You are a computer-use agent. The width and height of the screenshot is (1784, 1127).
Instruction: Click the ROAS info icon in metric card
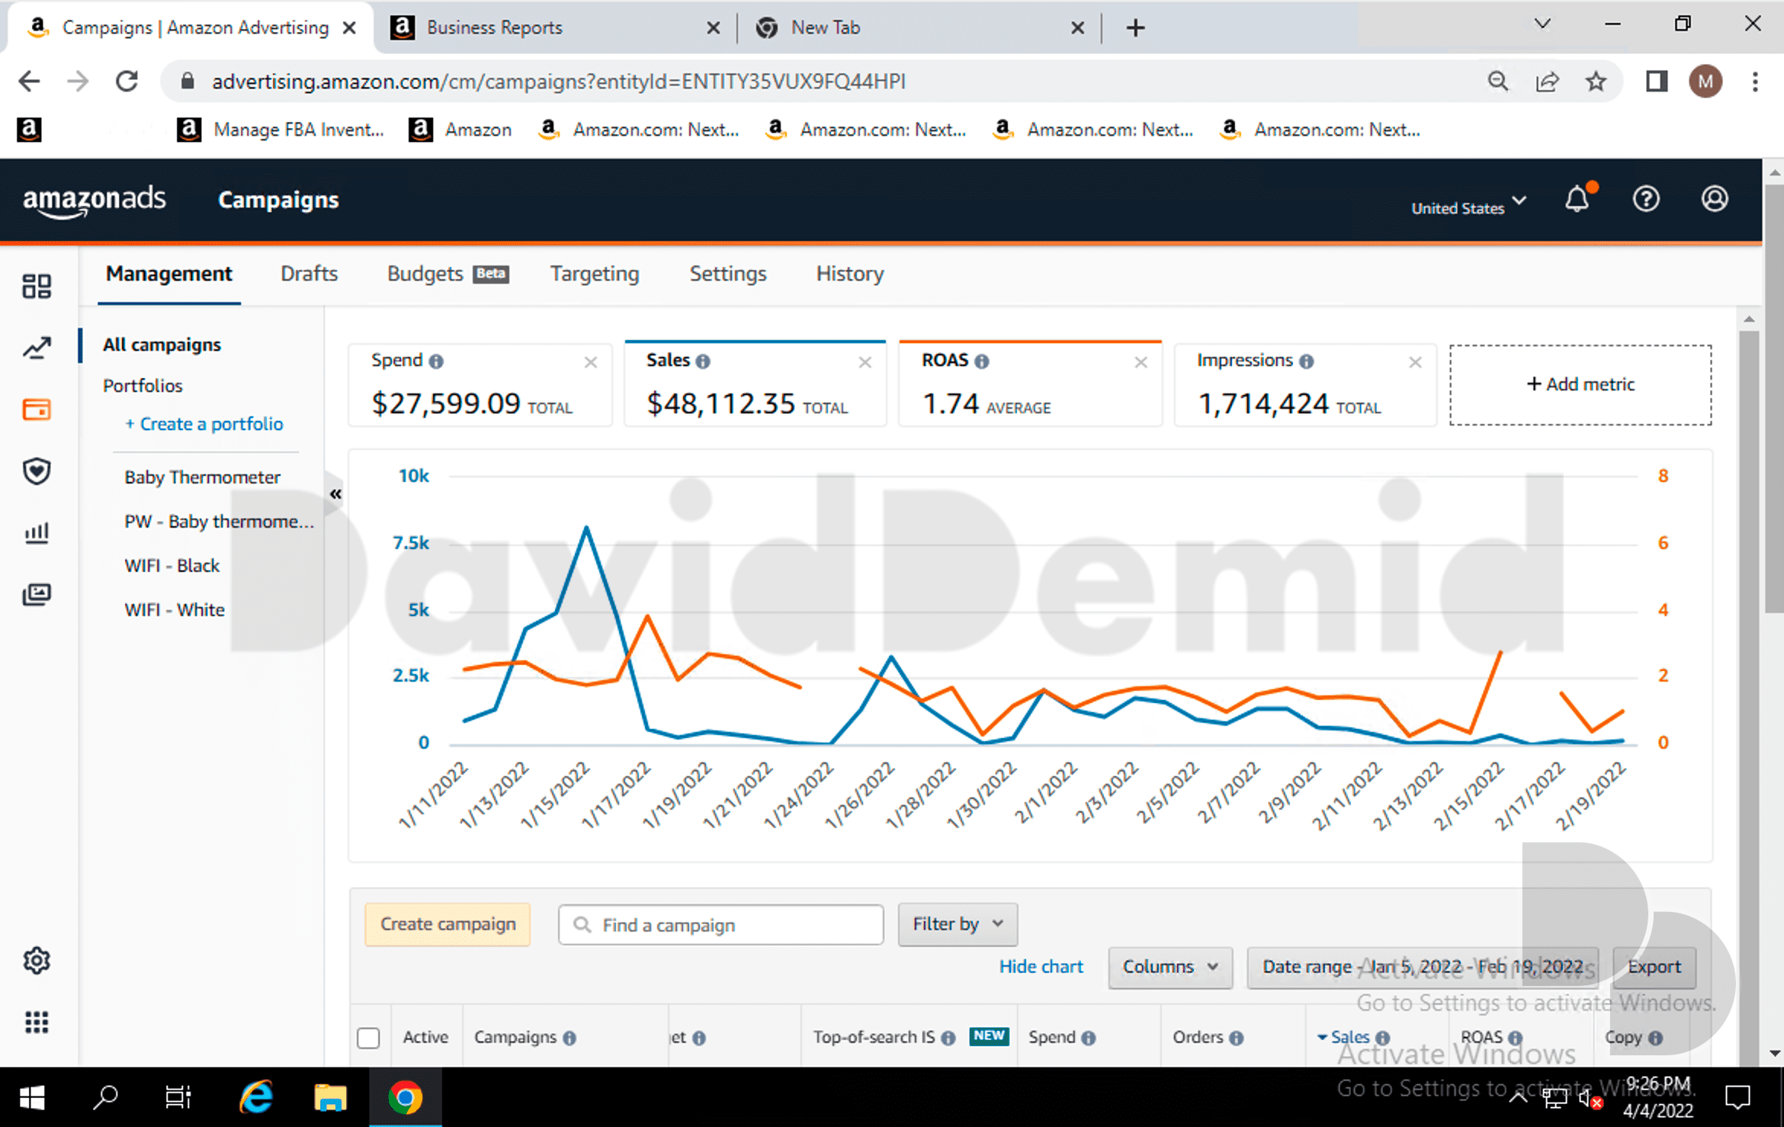coord(982,361)
